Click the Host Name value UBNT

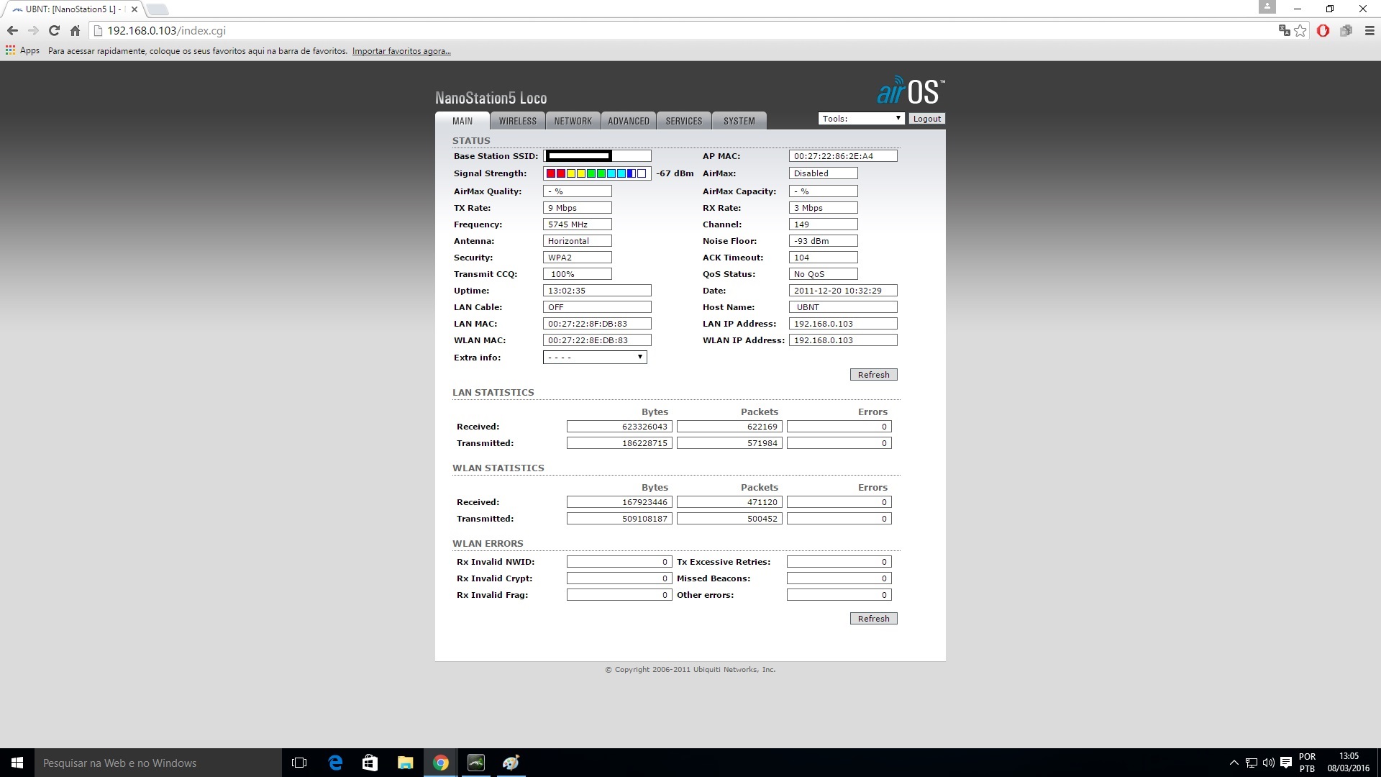(843, 307)
